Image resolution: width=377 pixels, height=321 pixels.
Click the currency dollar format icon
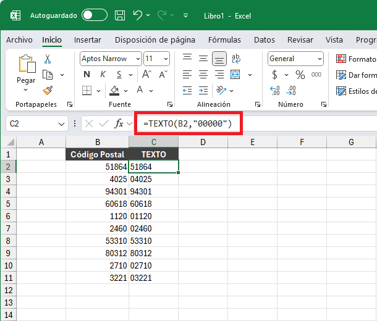click(x=275, y=75)
